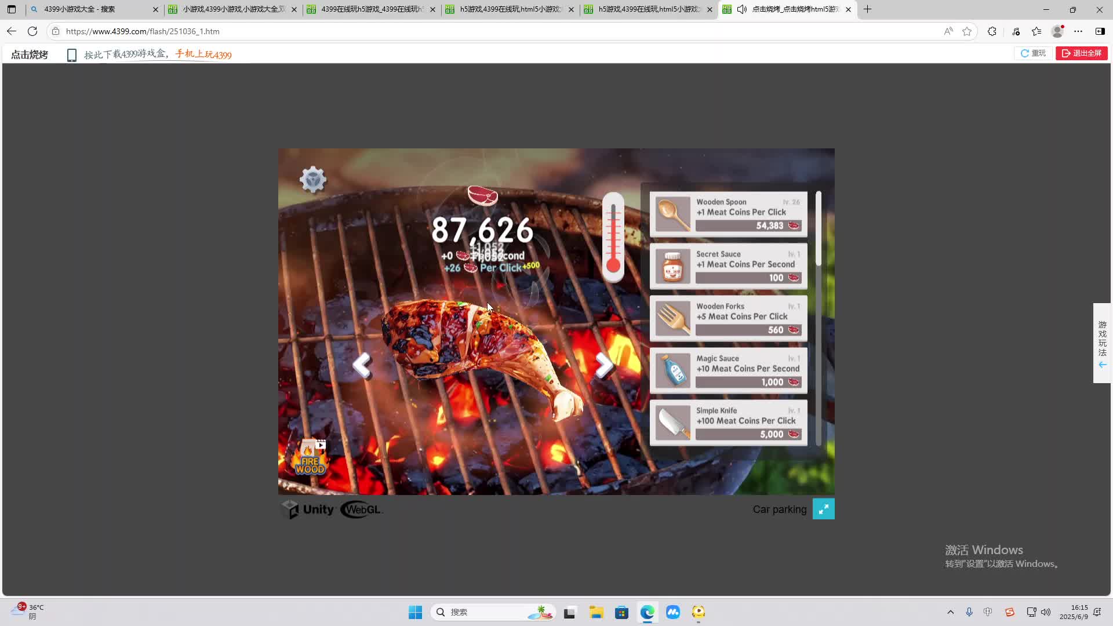Screen dimensions: 1113x626
Task: Show previous food with left arrow
Action: (362, 365)
